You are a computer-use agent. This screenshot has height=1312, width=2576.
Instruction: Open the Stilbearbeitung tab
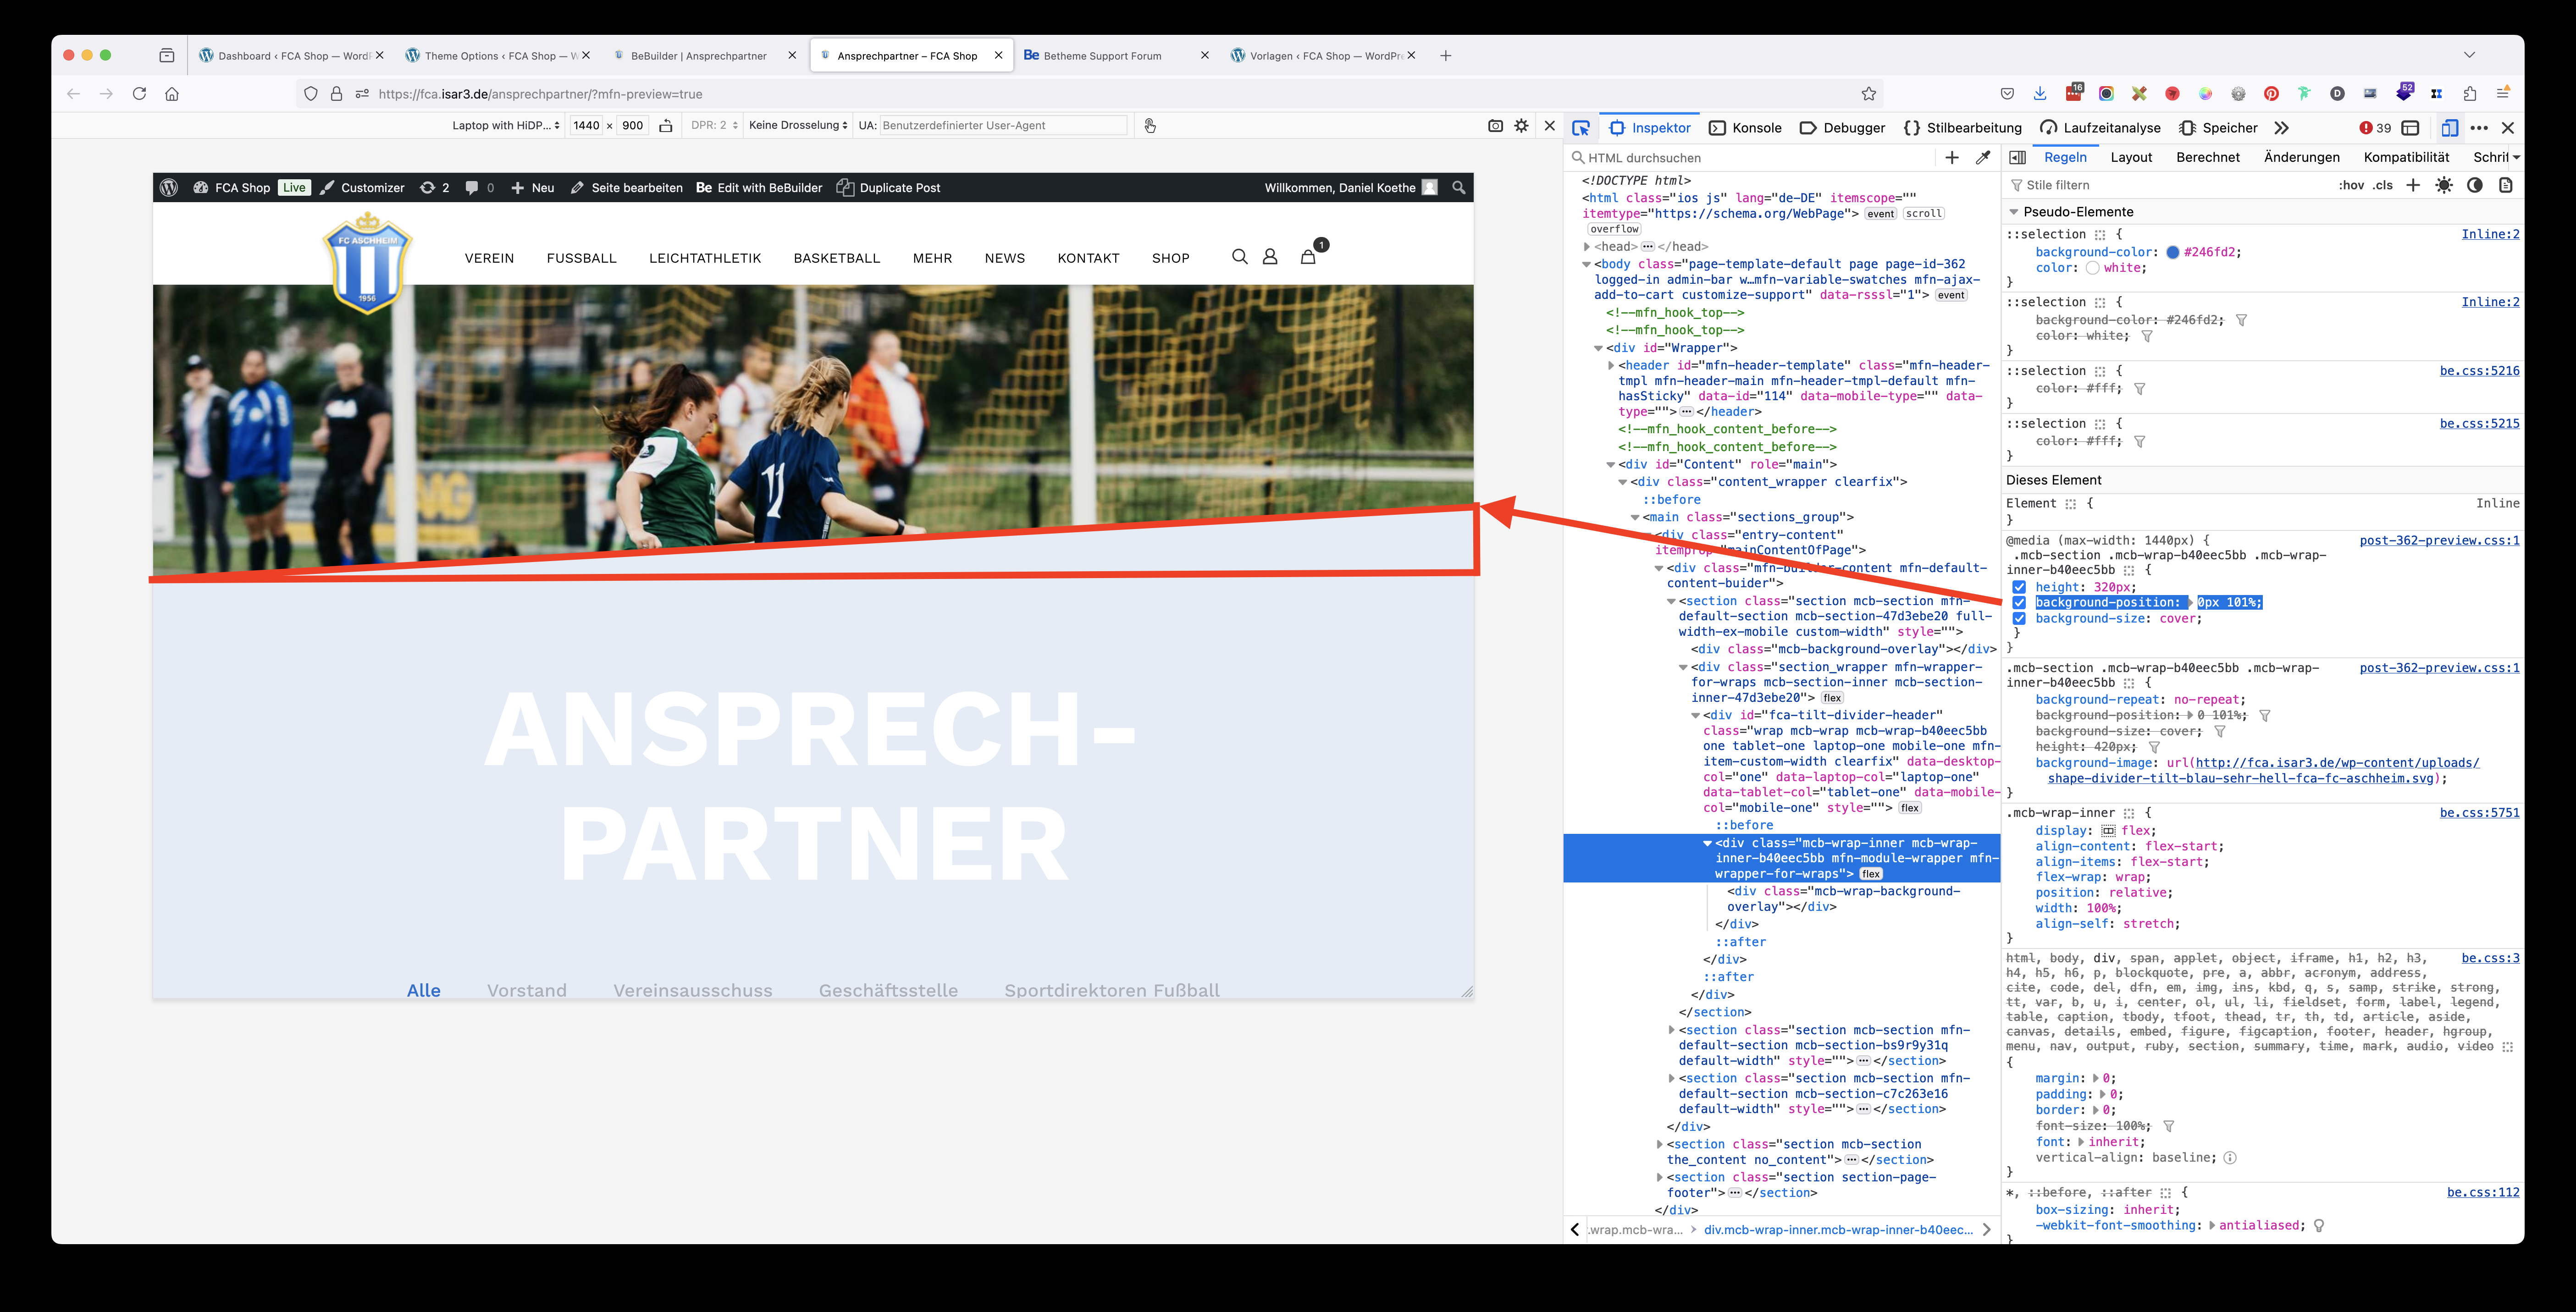[x=1962, y=128]
